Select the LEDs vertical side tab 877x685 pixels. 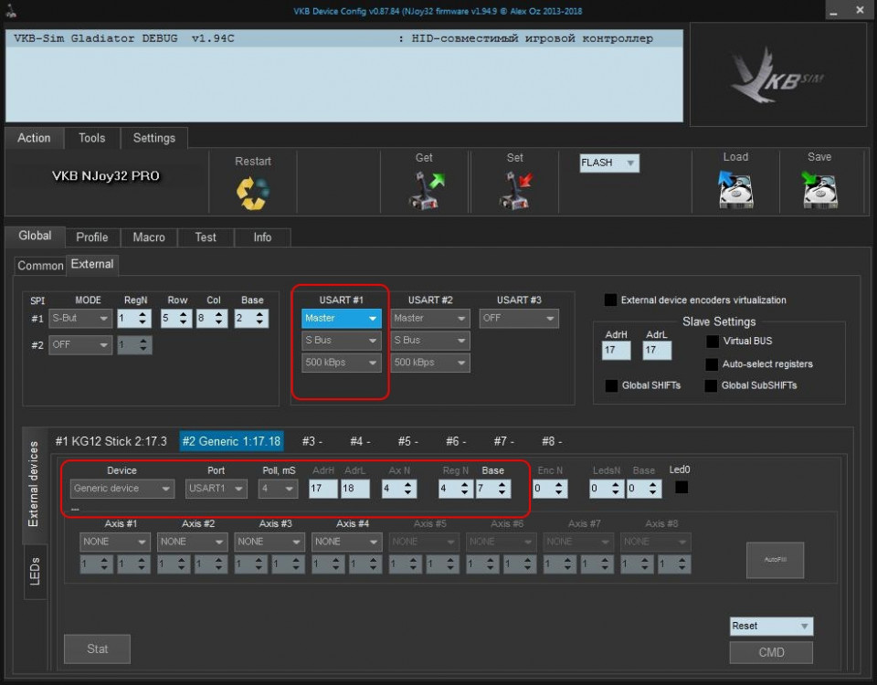point(35,577)
